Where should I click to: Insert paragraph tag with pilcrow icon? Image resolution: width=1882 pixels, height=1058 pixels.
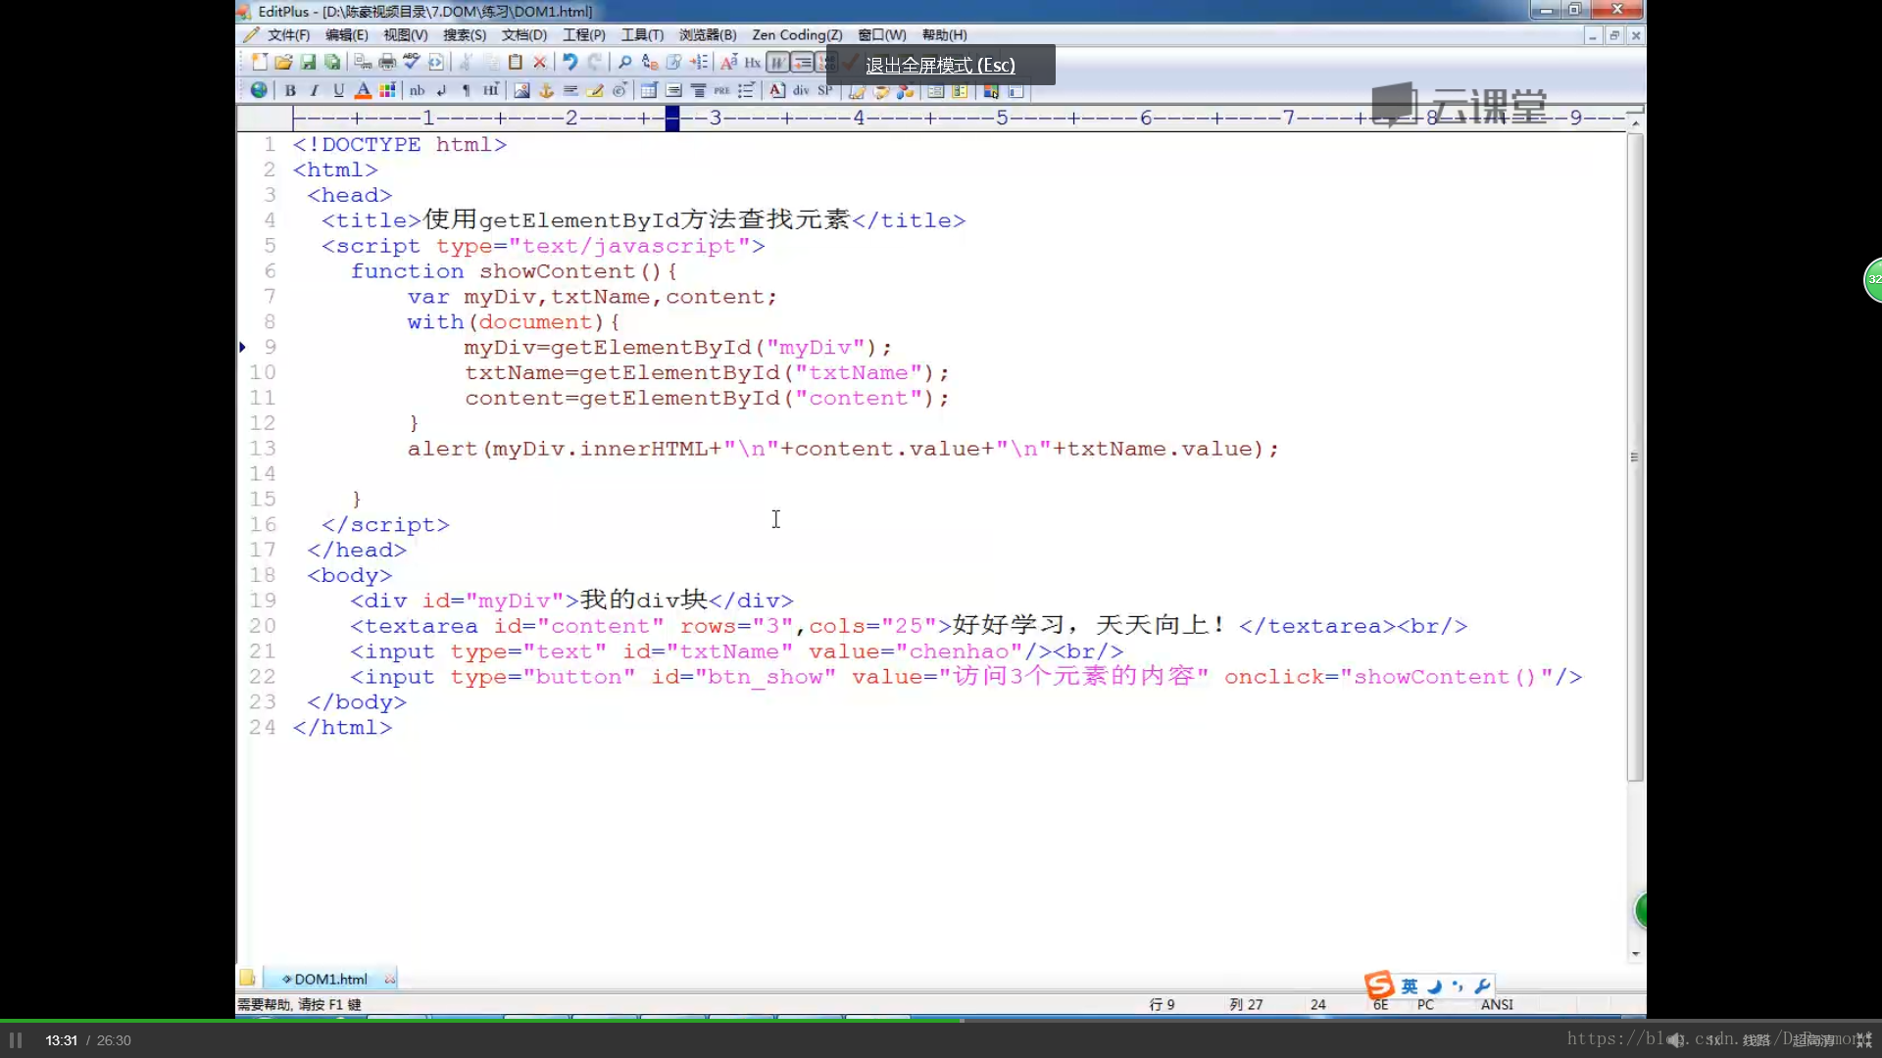pyautogui.click(x=467, y=90)
